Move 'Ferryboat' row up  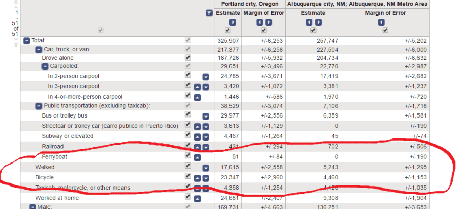point(197,157)
